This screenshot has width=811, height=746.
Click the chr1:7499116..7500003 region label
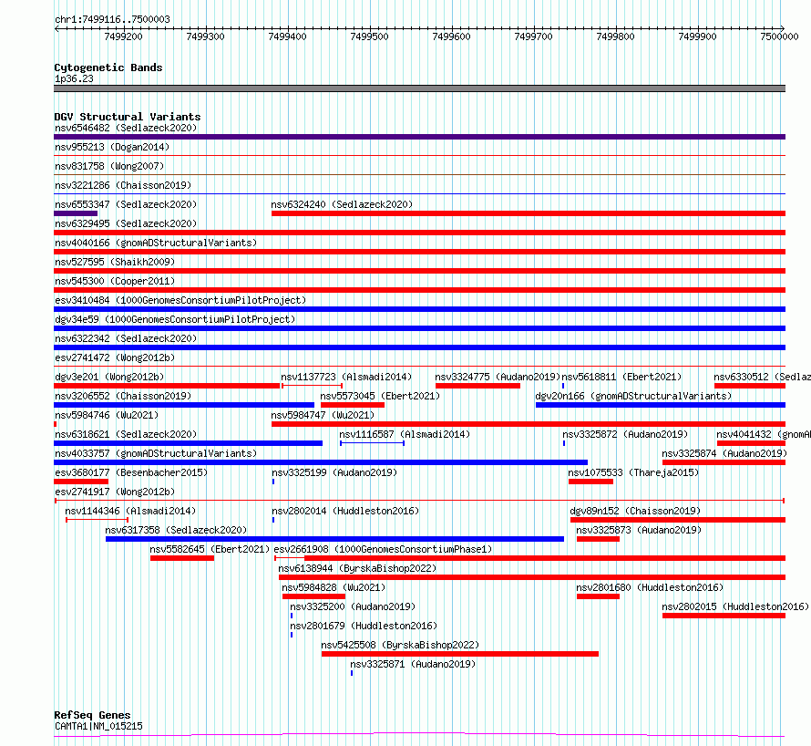point(112,20)
